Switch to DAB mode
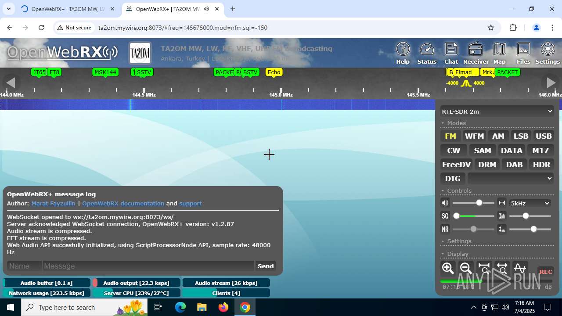Viewport: 562px width, 316px height. click(x=514, y=165)
